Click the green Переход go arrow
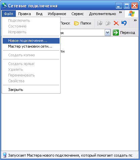Viewport: 140px width, 160px height. (x=116, y=33)
